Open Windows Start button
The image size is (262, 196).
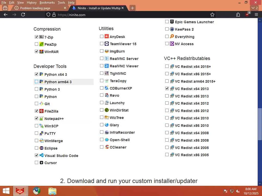click(6, 191)
